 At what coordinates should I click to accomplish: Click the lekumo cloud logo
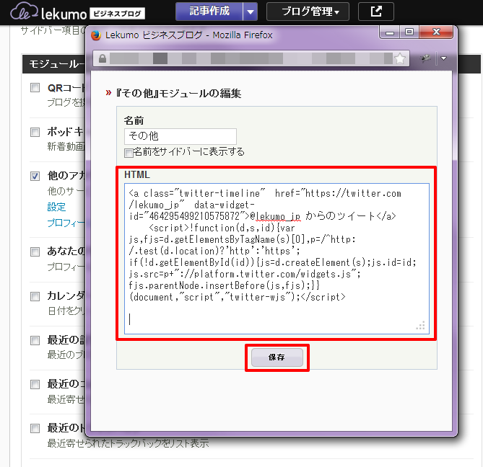(24, 11)
